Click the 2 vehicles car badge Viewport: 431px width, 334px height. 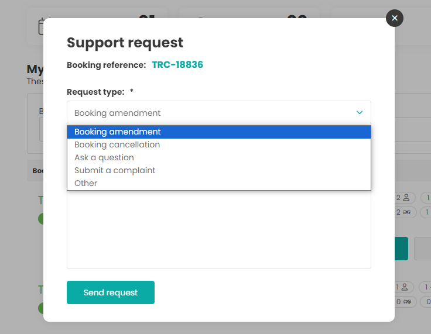(404, 212)
